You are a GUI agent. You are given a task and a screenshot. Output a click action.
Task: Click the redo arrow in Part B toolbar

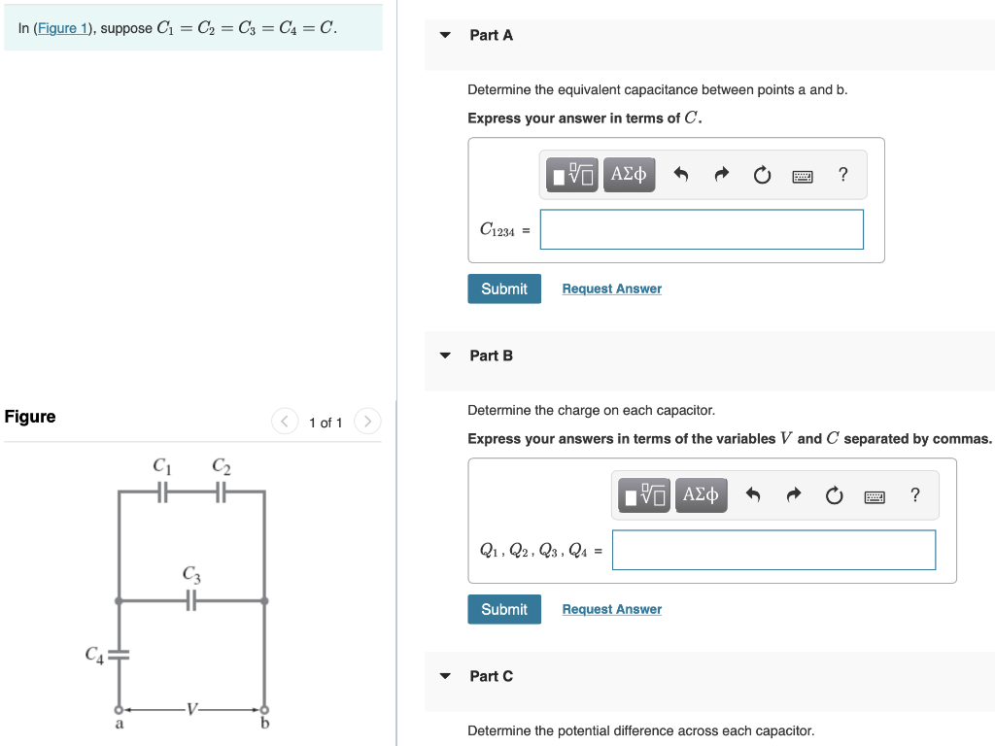click(x=793, y=494)
